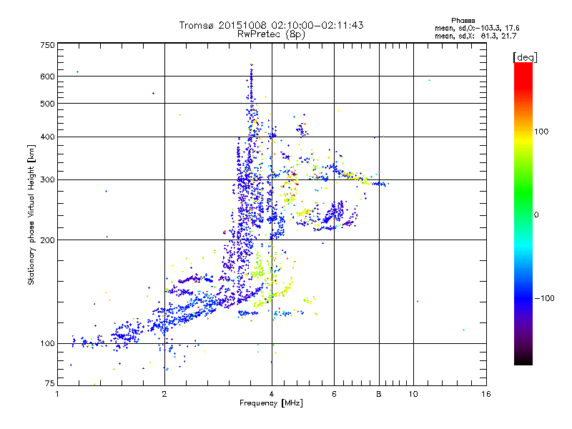Viewport: 572px width, 429px height.
Task: Click the '8' x-axis tick label
Action: pos(379,394)
